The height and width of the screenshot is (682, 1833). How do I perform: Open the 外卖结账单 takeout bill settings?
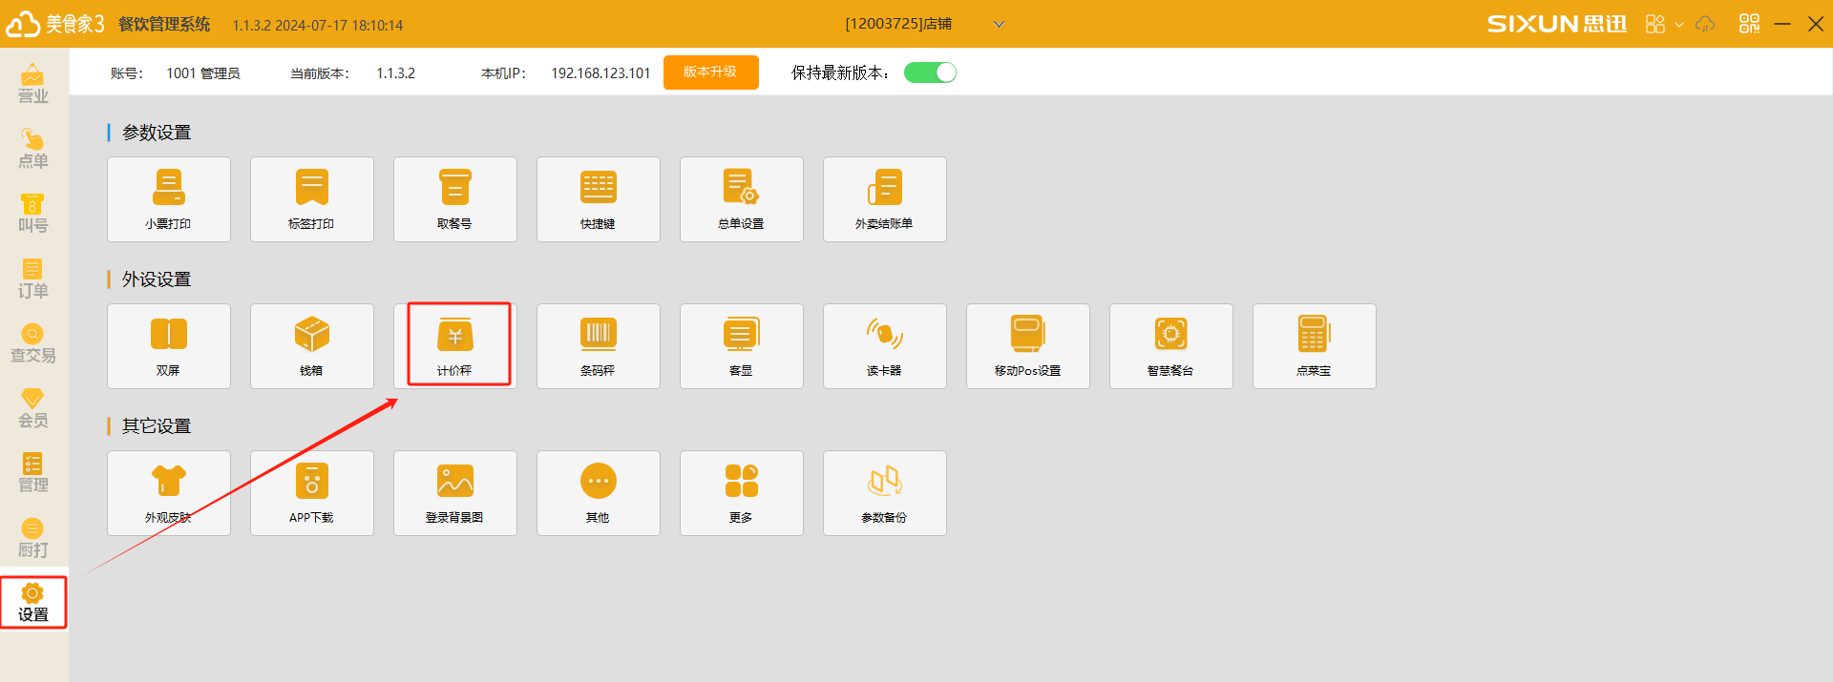885,199
